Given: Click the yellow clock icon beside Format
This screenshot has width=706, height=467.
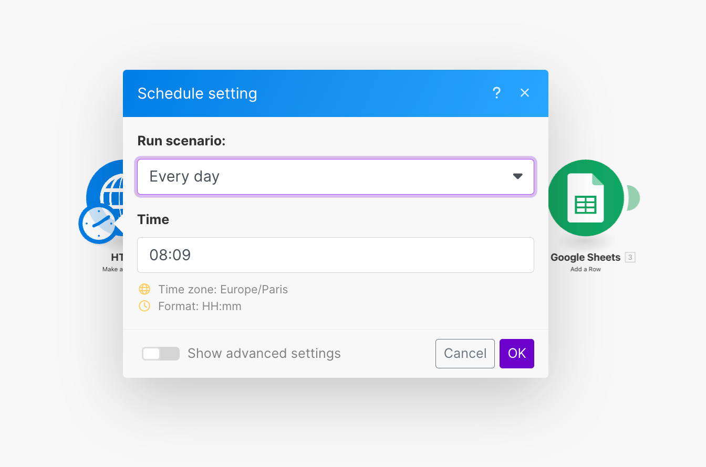Looking at the screenshot, I should 144,306.
